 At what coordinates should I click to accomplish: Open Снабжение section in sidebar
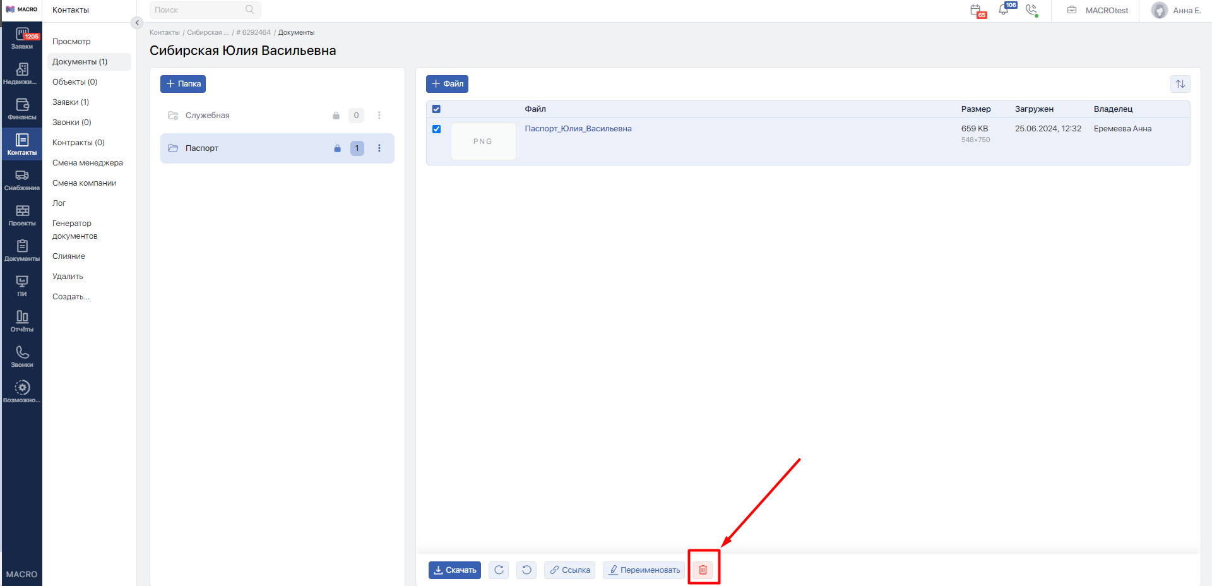tap(22, 180)
